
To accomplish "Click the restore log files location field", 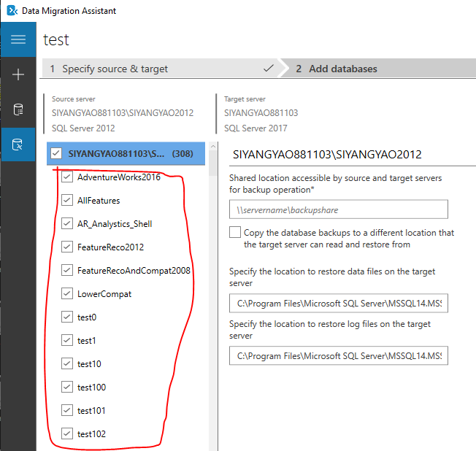I will (x=339, y=355).
